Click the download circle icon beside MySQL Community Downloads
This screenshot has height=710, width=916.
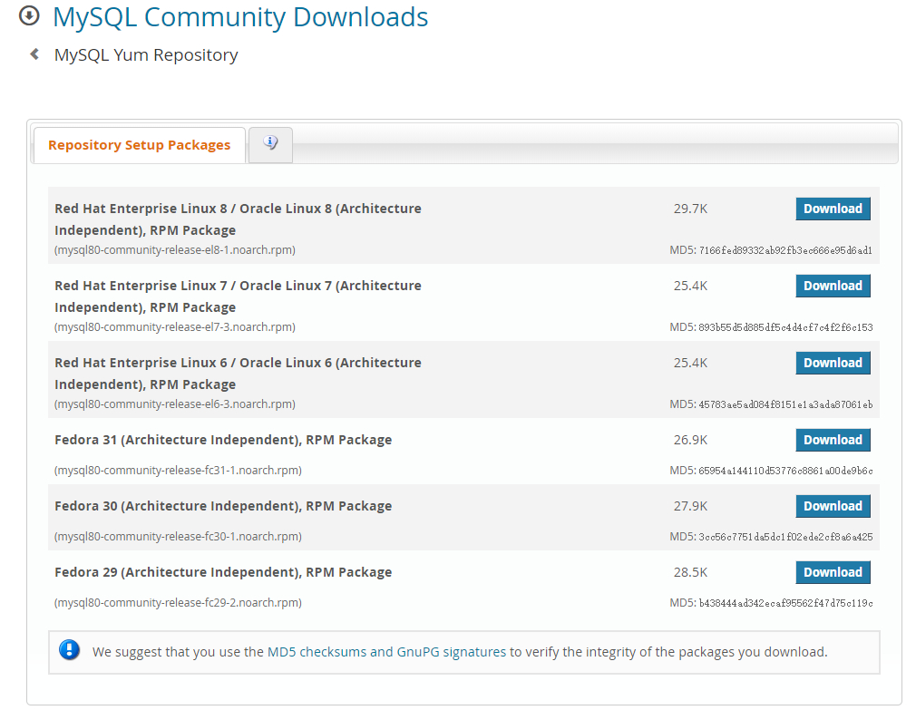(x=29, y=15)
